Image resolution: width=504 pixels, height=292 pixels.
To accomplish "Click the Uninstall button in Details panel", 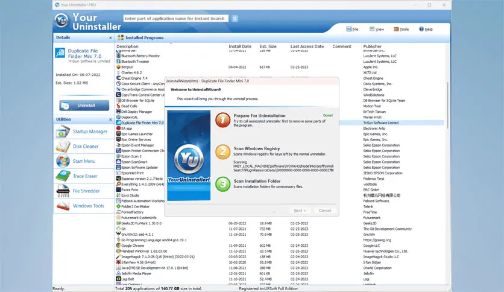I will click(x=84, y=105).
